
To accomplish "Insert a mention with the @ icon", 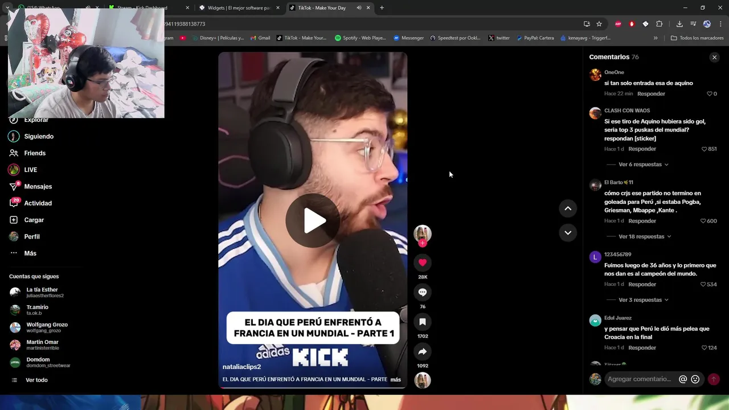I will click(x=683, y=379).
